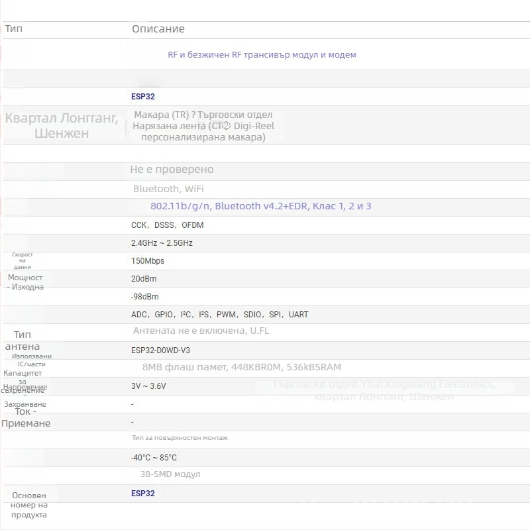The image size is (530, 530).
Task: Select the Bluetooth, WiFi value
Action: point(168,189)
